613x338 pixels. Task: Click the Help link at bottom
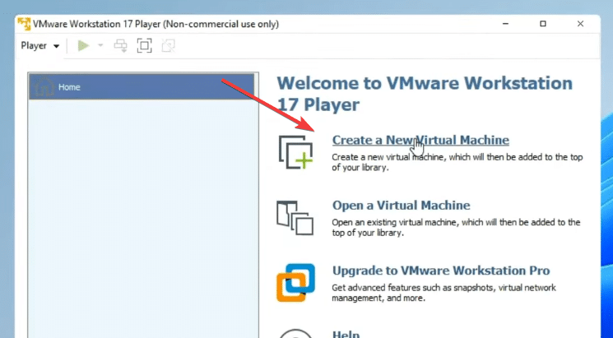point(346,334)
